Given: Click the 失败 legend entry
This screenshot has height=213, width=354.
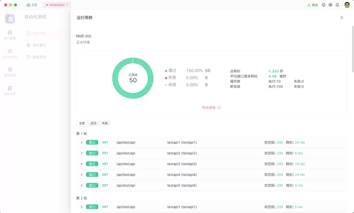Looking at the screenshot, I should (x=170, y=78).
